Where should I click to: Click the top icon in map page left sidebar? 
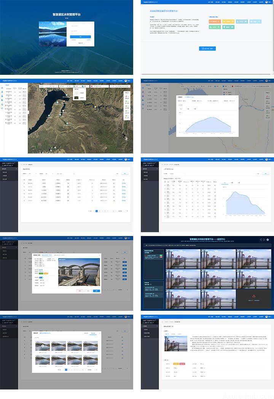click(x=2, y=88)
